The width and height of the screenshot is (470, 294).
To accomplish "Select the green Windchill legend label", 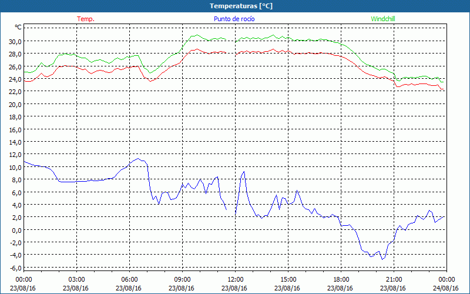I will click(x=383, y=19).
